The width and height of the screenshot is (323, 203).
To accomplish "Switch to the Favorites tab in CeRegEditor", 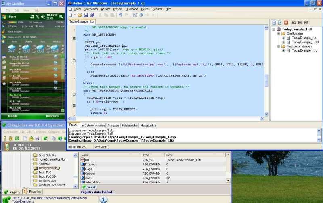I will 32,192.
